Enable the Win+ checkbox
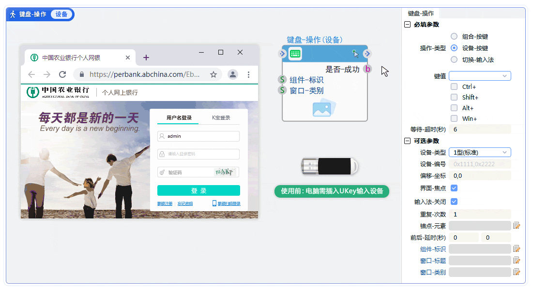The height and width of the screenshot is (289, 533). click(x=454, y=118)
